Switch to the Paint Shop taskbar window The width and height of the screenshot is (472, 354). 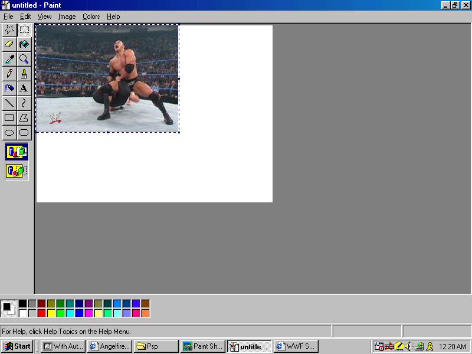(x=203, y=346)
